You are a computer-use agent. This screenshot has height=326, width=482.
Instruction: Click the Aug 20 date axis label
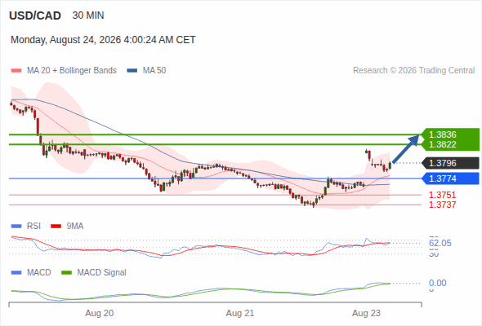coord(100,313)
